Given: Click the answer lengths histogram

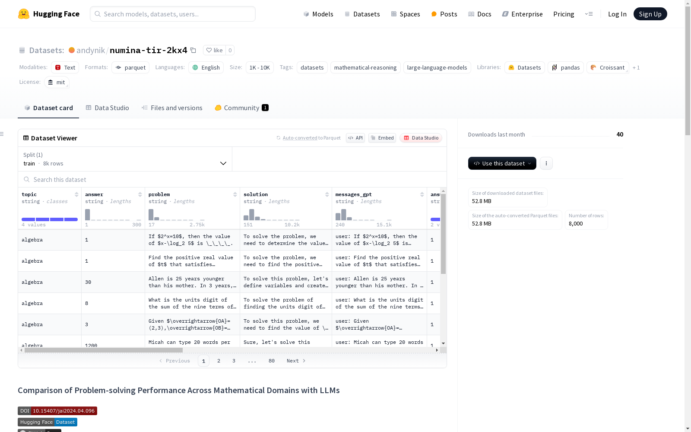Looking at the screenshot, I should point(113,215).
